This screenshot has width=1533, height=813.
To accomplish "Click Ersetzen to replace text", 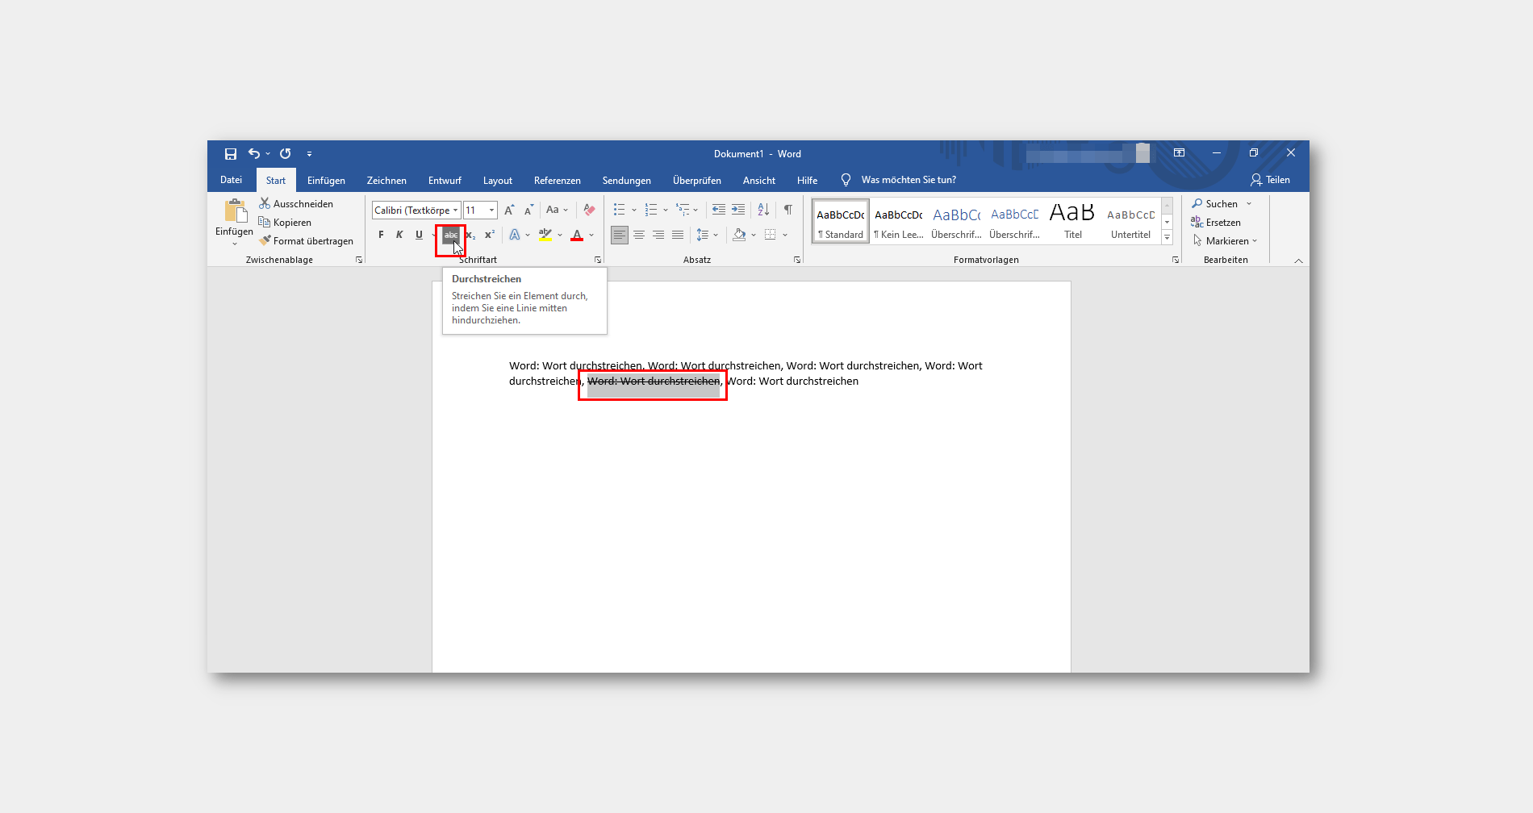I will coord(1216,223).
